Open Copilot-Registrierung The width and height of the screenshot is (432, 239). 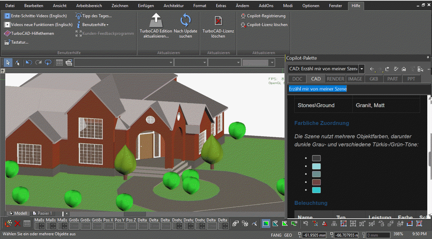point(263,16)
